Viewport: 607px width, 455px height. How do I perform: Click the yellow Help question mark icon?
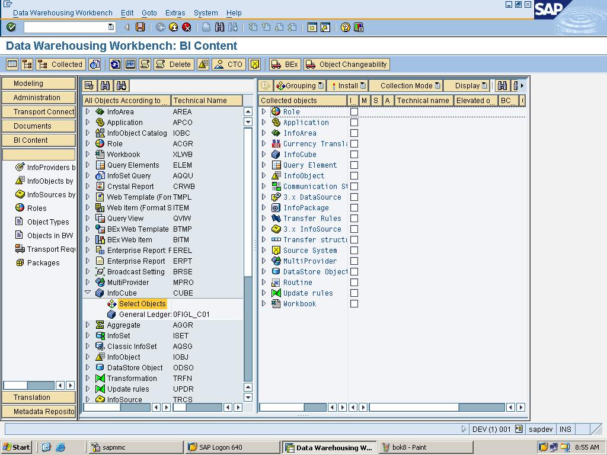(346, 27)
